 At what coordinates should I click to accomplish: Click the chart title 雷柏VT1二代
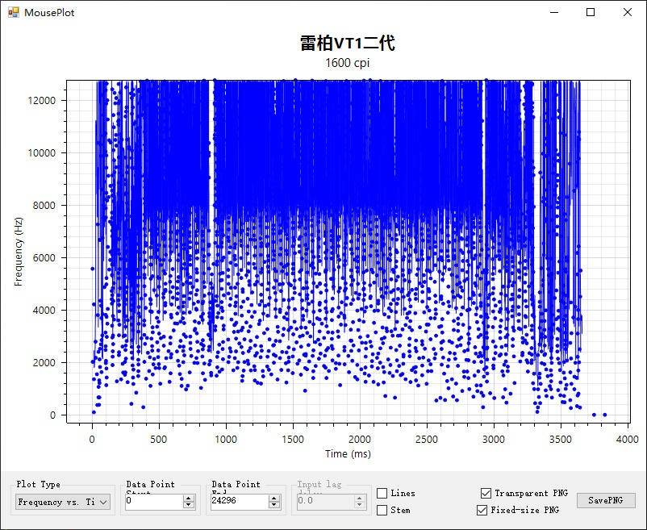coord(348,44)
